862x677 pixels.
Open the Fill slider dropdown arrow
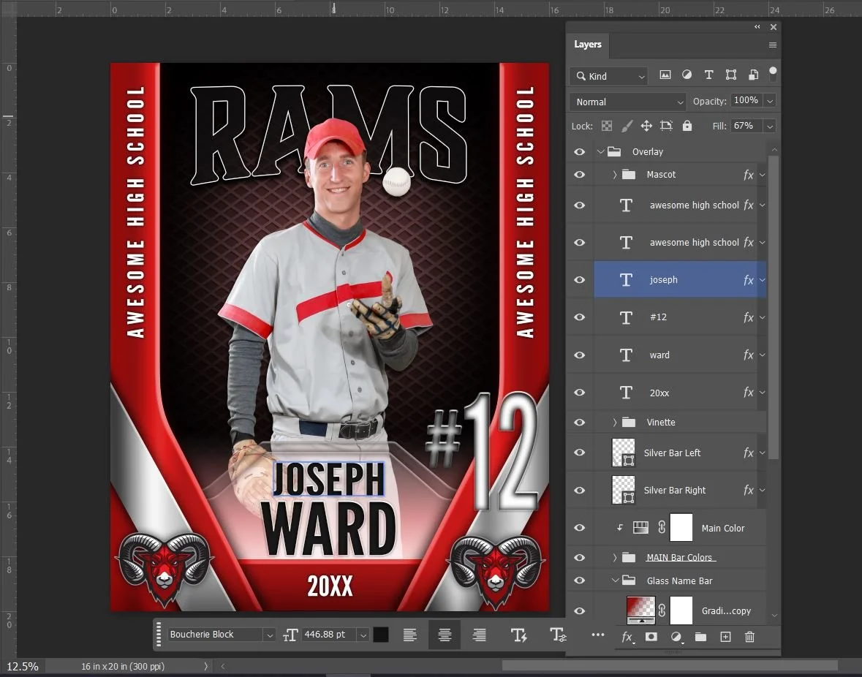pyautogui.click(x=770, y=126)
